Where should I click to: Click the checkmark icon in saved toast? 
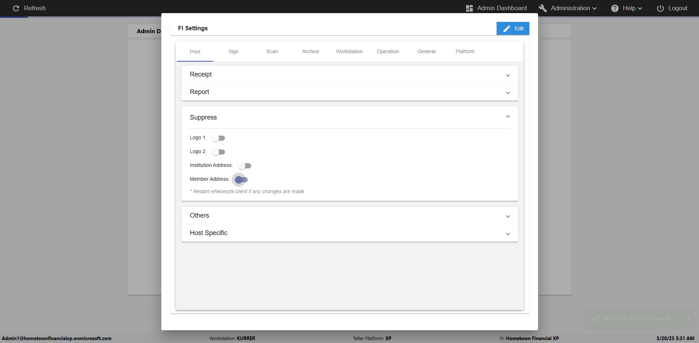click(595, 319)
